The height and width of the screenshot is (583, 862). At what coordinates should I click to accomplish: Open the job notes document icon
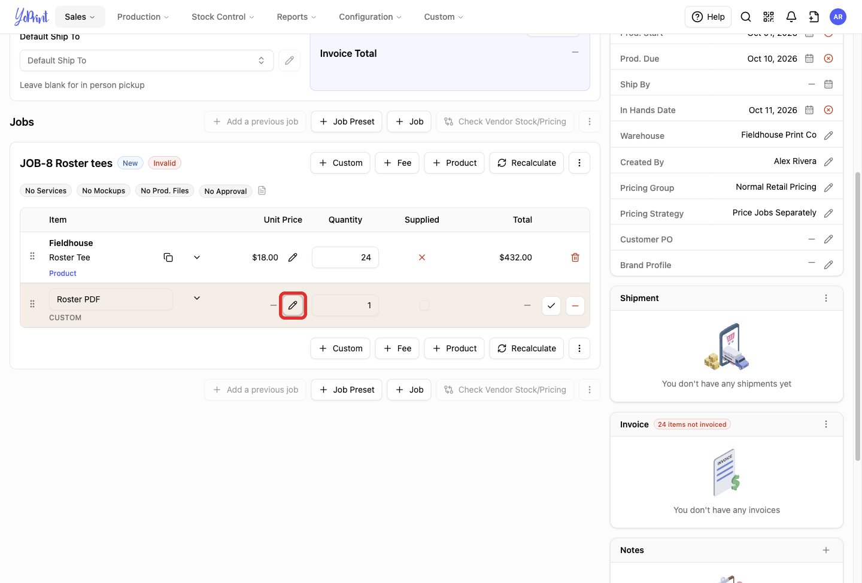coord(262,190)
